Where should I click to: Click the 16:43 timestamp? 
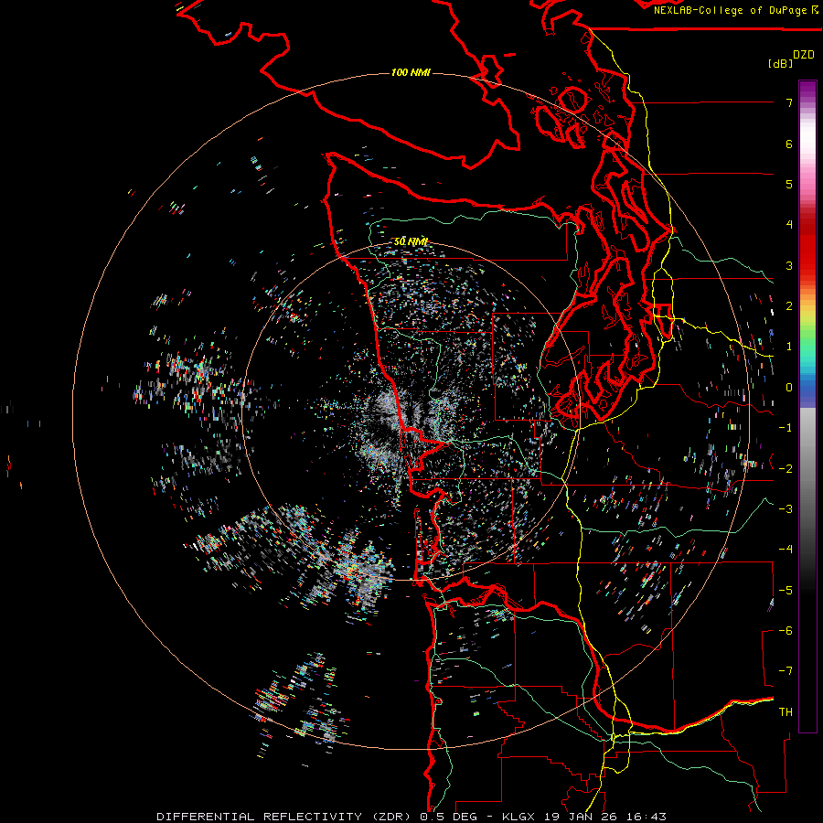647,817
